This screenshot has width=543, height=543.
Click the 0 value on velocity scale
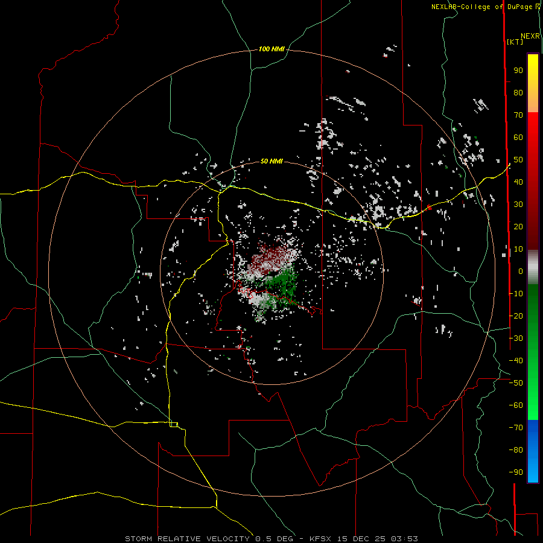pyautogui.click(x=521, y=271)
